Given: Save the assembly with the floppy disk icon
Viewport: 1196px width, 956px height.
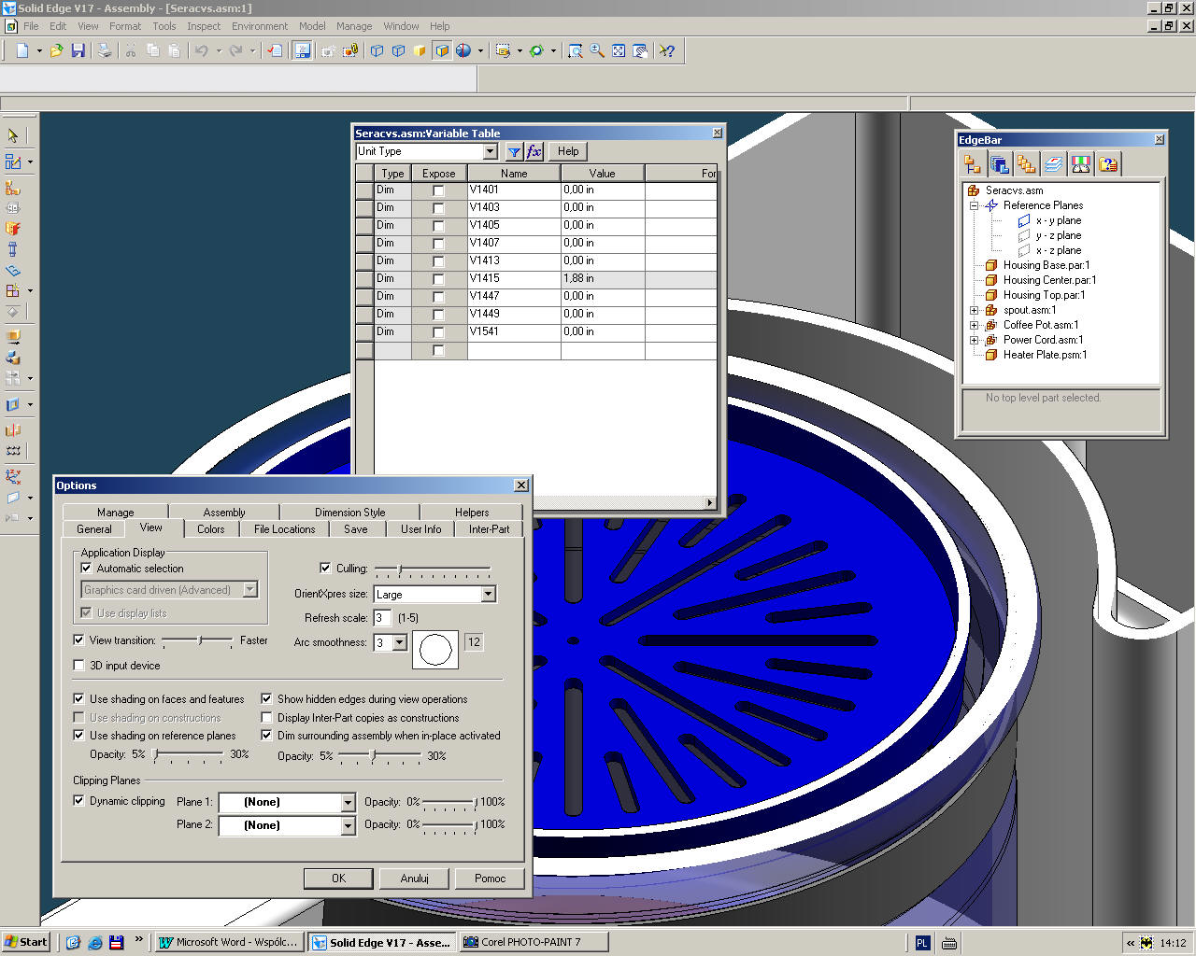Looking at the screenshot, I should pyautogui.click(x=78, y=50).
